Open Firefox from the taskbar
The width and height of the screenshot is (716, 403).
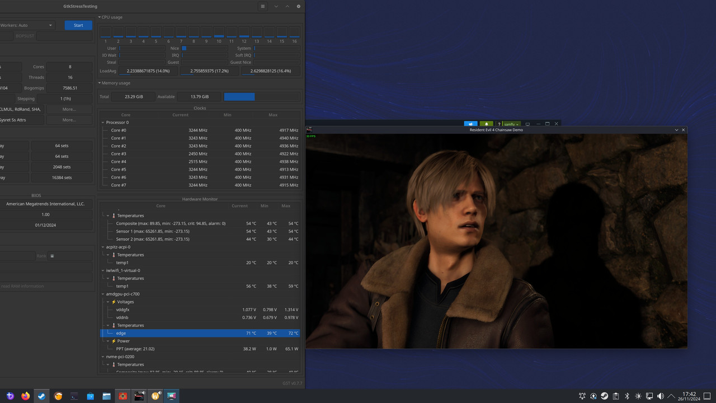pyautogui.click(x=25, y=396)
